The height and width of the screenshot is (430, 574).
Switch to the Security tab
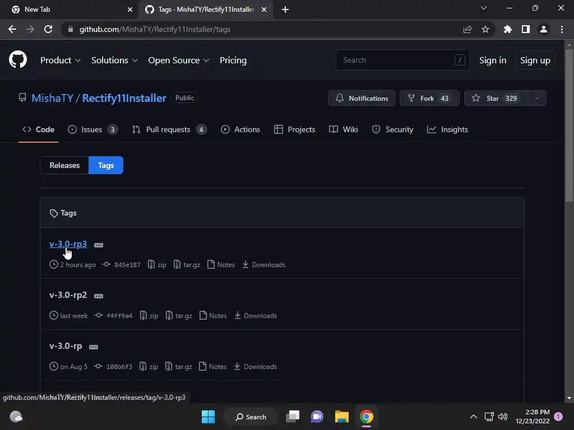pyautogui.click(x=392, y=129)
